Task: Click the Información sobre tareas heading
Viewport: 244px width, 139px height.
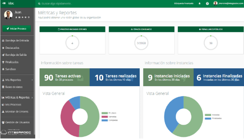Action: pos(62,63)
